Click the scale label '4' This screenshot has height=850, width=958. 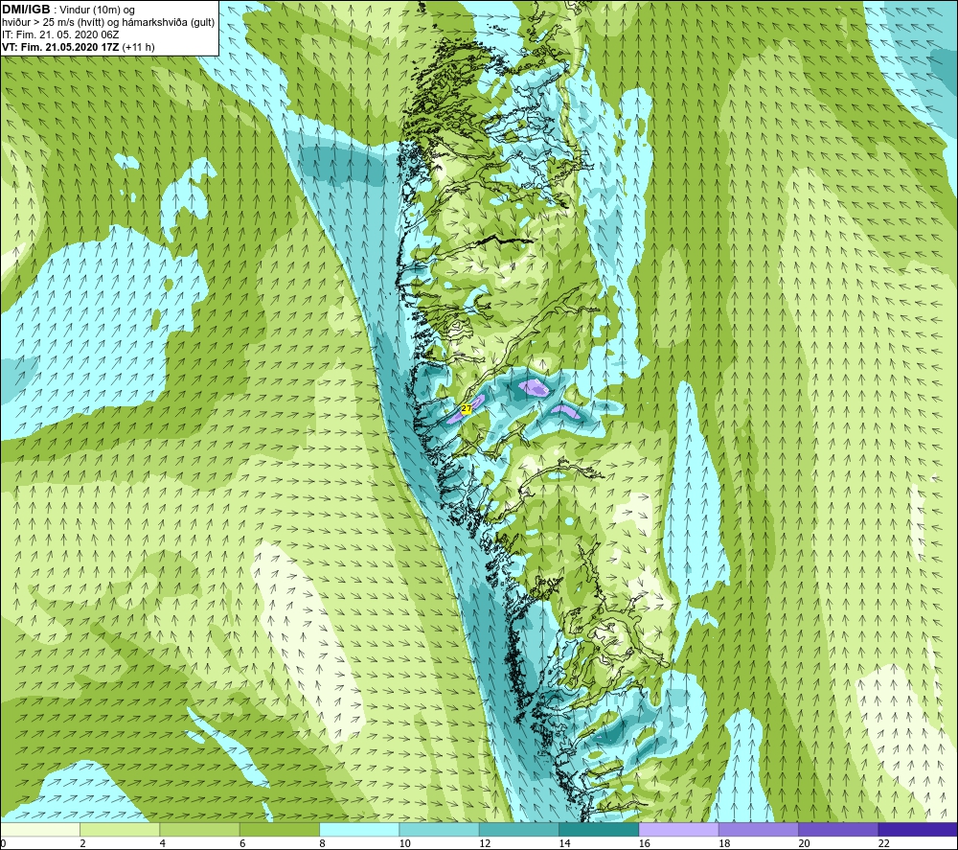(x=163, y=843)
